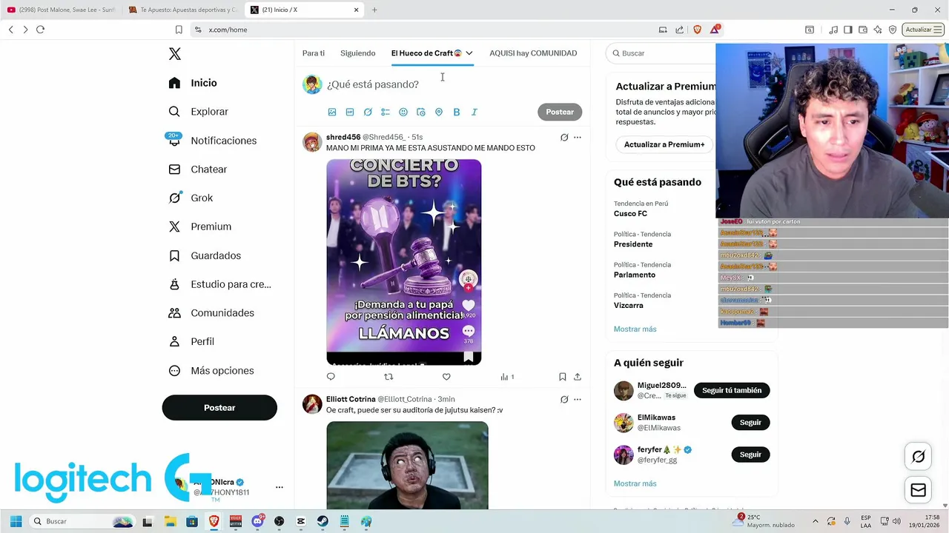Screen dimensions: 949x533
Task: Expand the El Hueco de Craft list dropdown
Action: click(469, 53)
